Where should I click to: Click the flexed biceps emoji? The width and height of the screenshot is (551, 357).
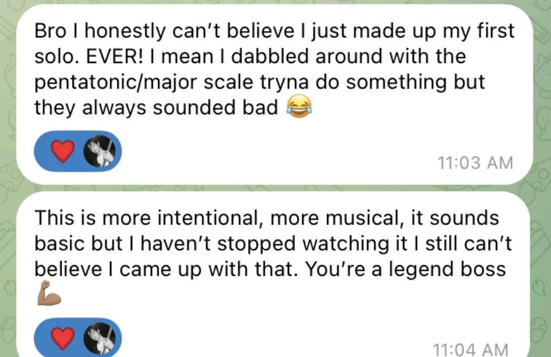(49, 295)
